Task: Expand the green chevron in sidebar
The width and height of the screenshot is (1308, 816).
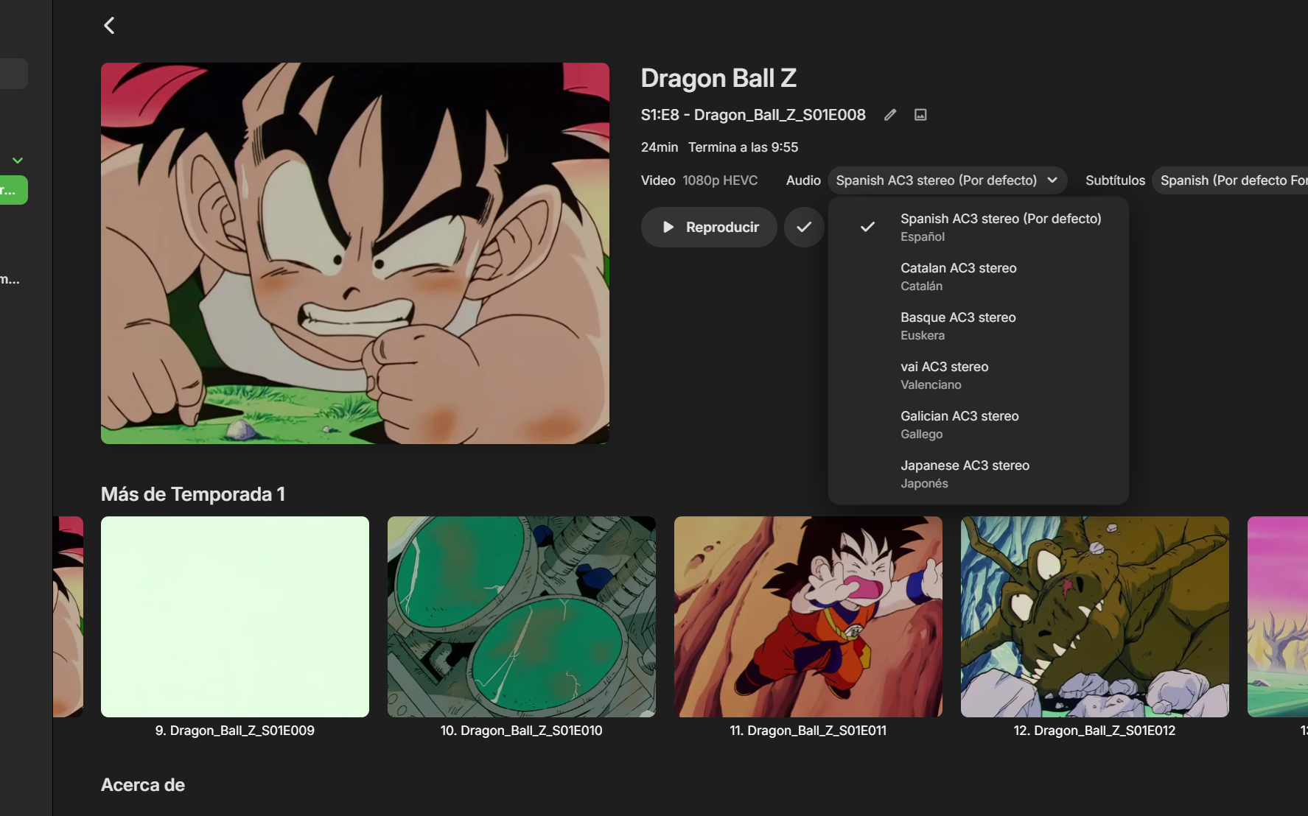Action: click(18, 160)
